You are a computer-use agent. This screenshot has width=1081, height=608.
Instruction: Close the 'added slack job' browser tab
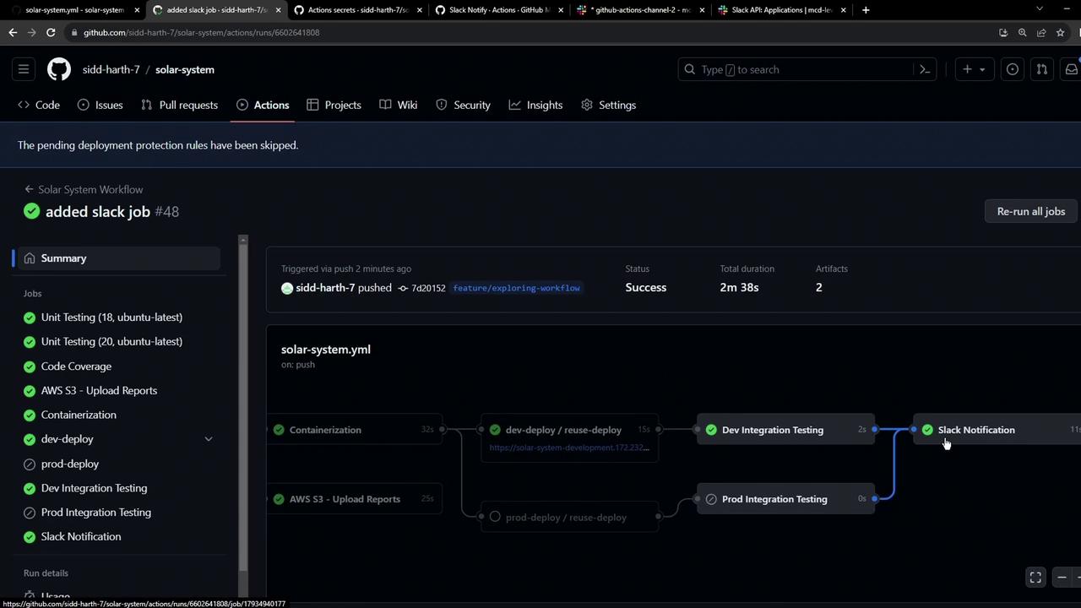(278, 10)
